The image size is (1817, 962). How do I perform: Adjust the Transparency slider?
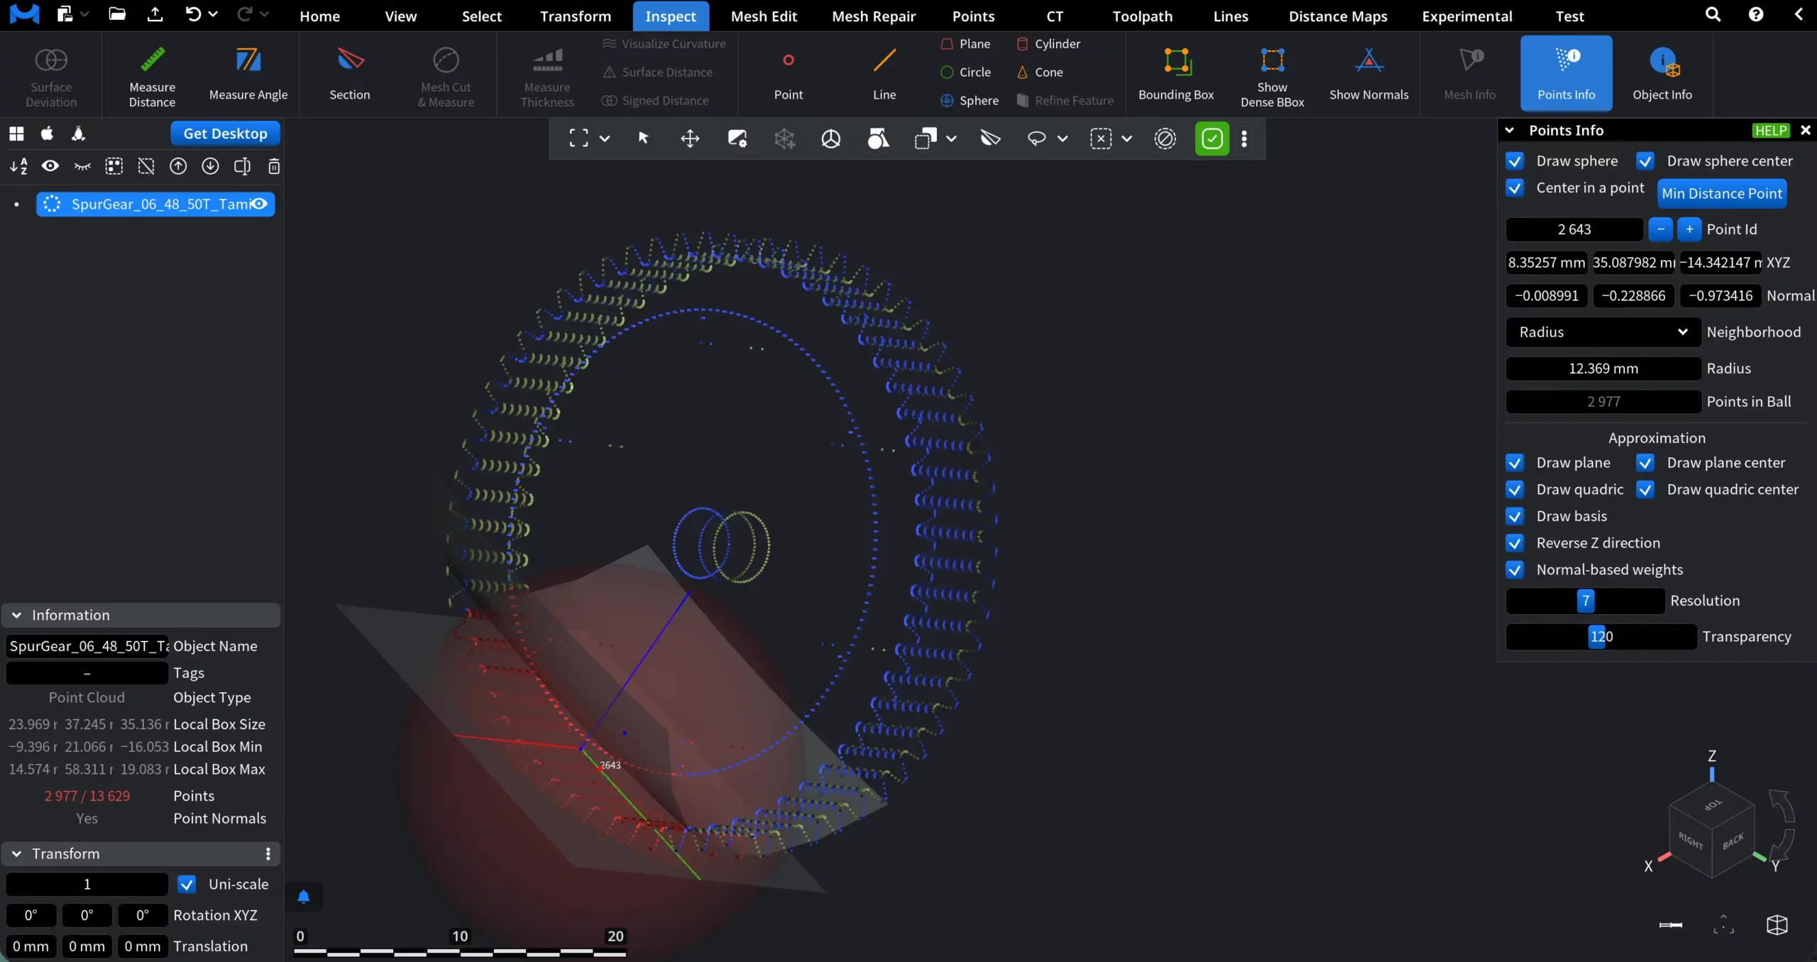(x=1601, y=637)
